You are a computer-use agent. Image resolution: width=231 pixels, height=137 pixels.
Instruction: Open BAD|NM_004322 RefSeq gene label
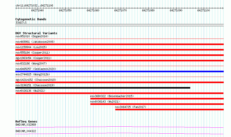point(26,131)
